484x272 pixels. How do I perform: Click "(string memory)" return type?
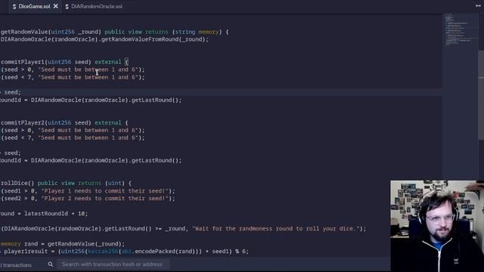pos(197,32)
